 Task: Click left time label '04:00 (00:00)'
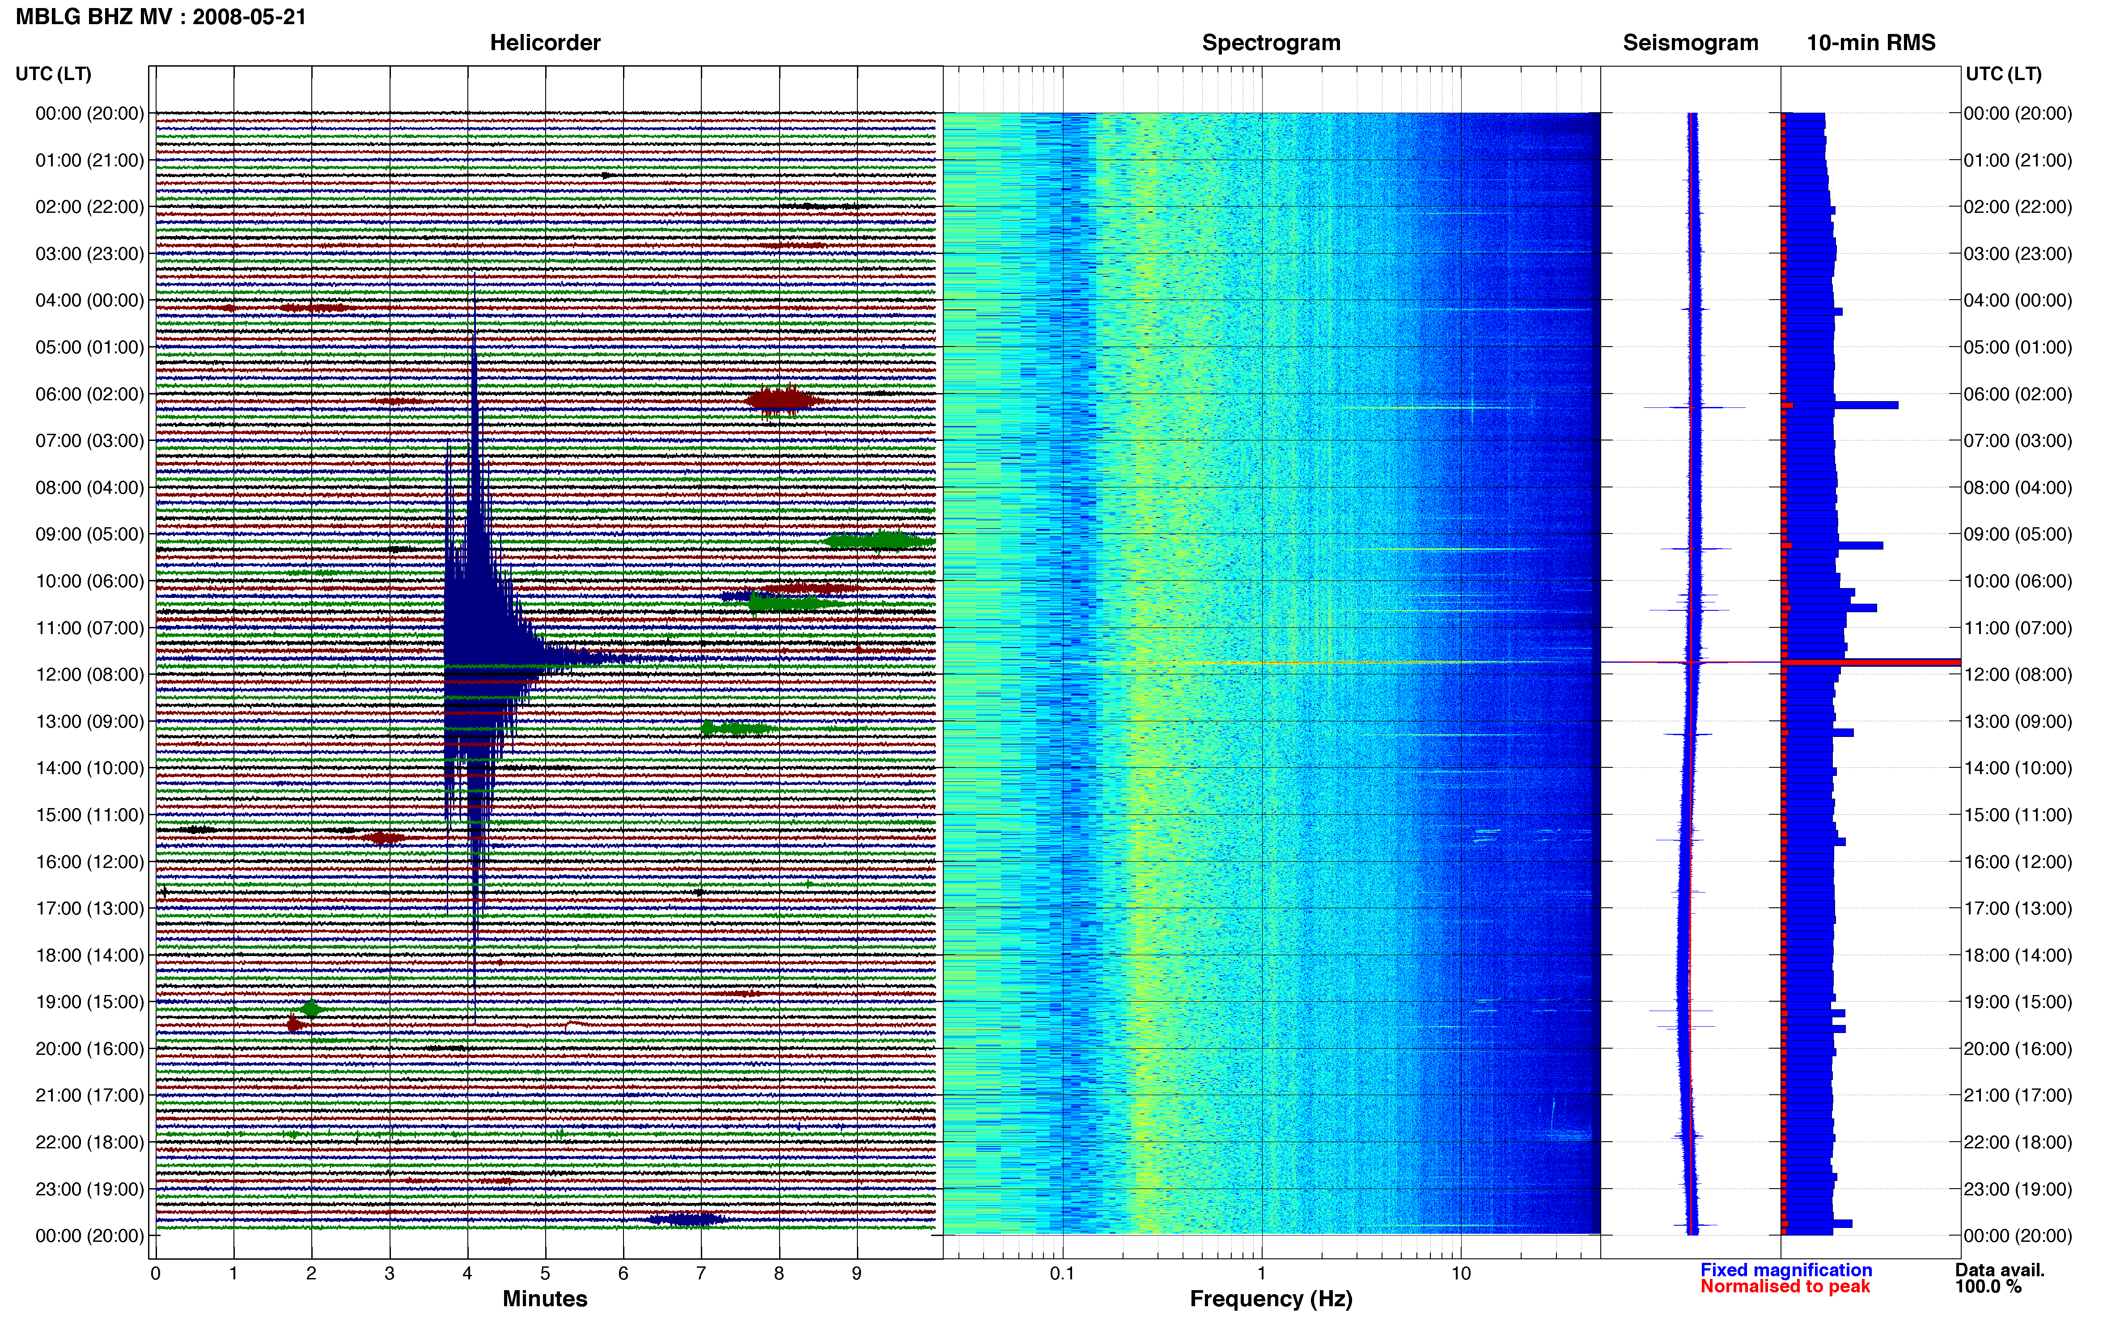89,301
